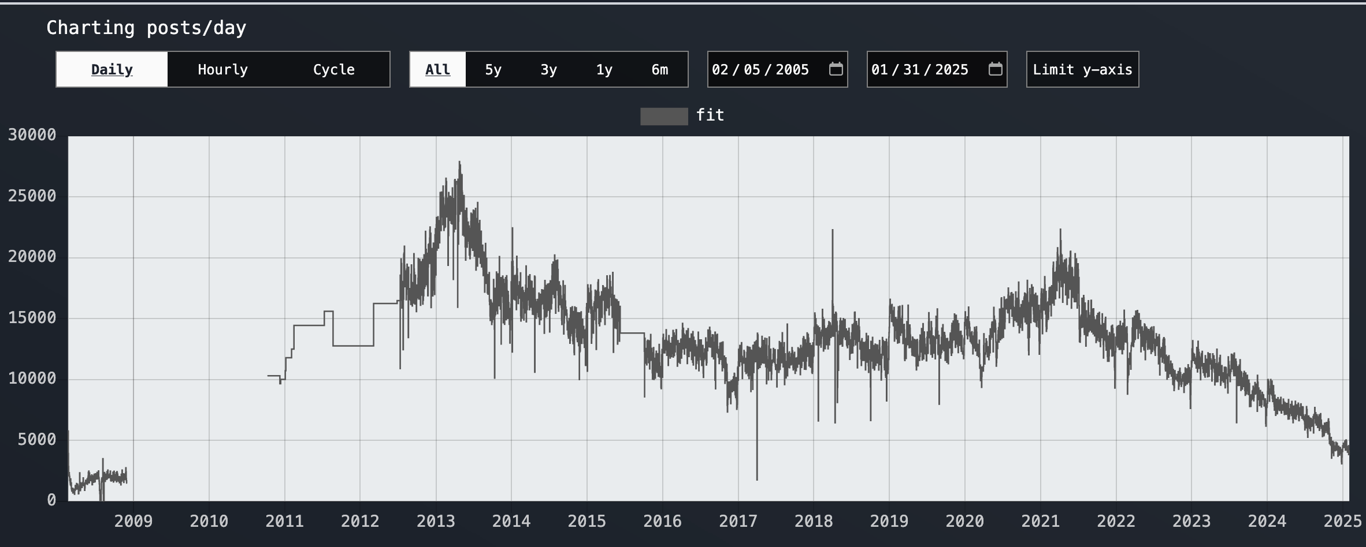Click the 20000 y-axis label
Image resolution: width=1366 pixels, height=547 pixels.
[x=32, y=257]
